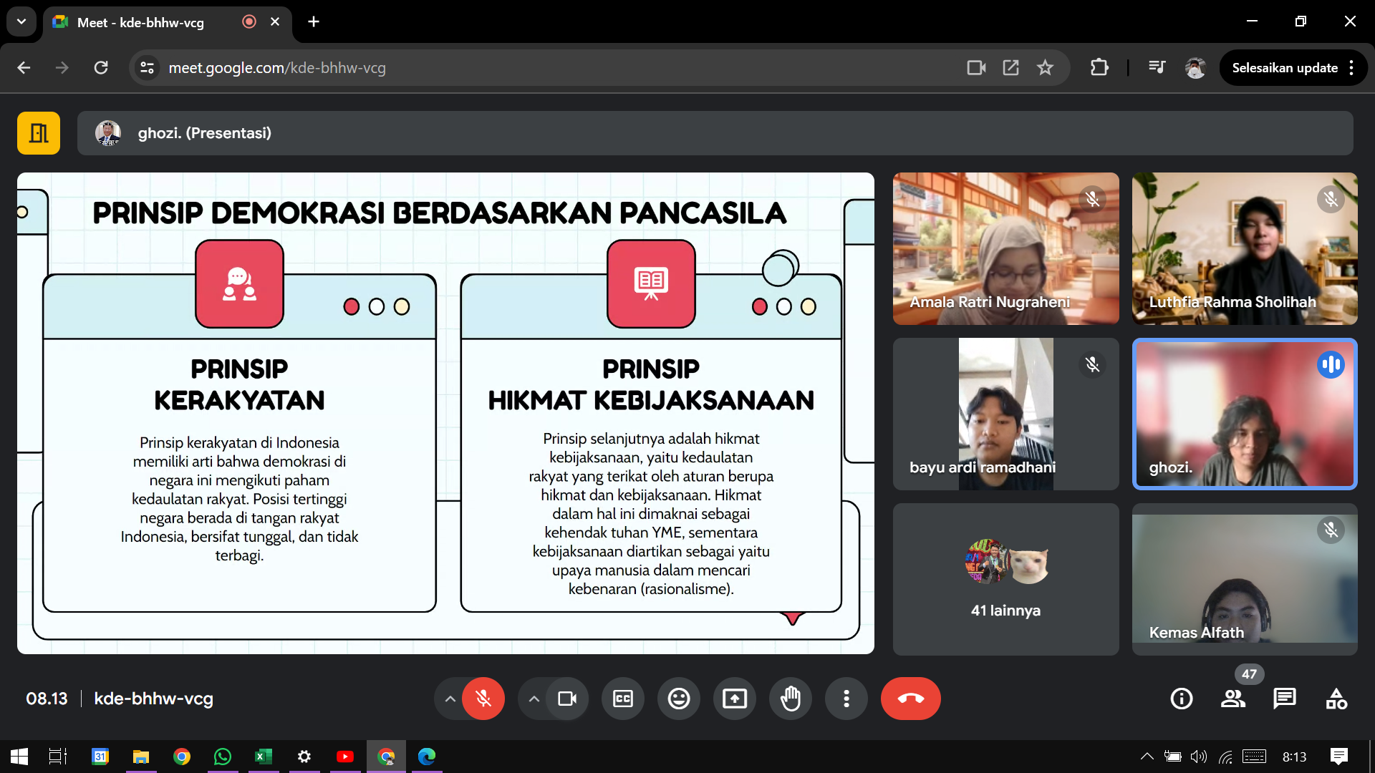Click the yellow companion mode icon
The image size is (1375, 773).
click(x=39, y=133)
